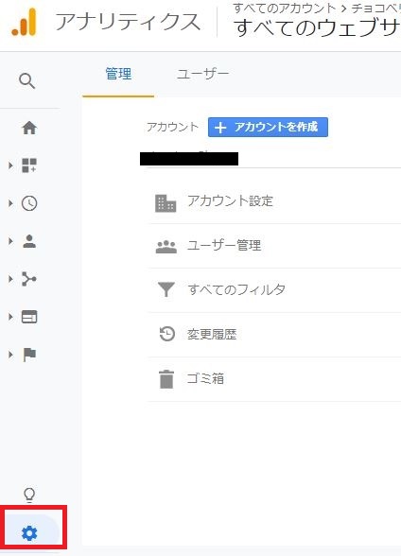This screenshot has width=401, height=556.
Task: Open the redacted account name selector
Action: (x=189, y=158)
